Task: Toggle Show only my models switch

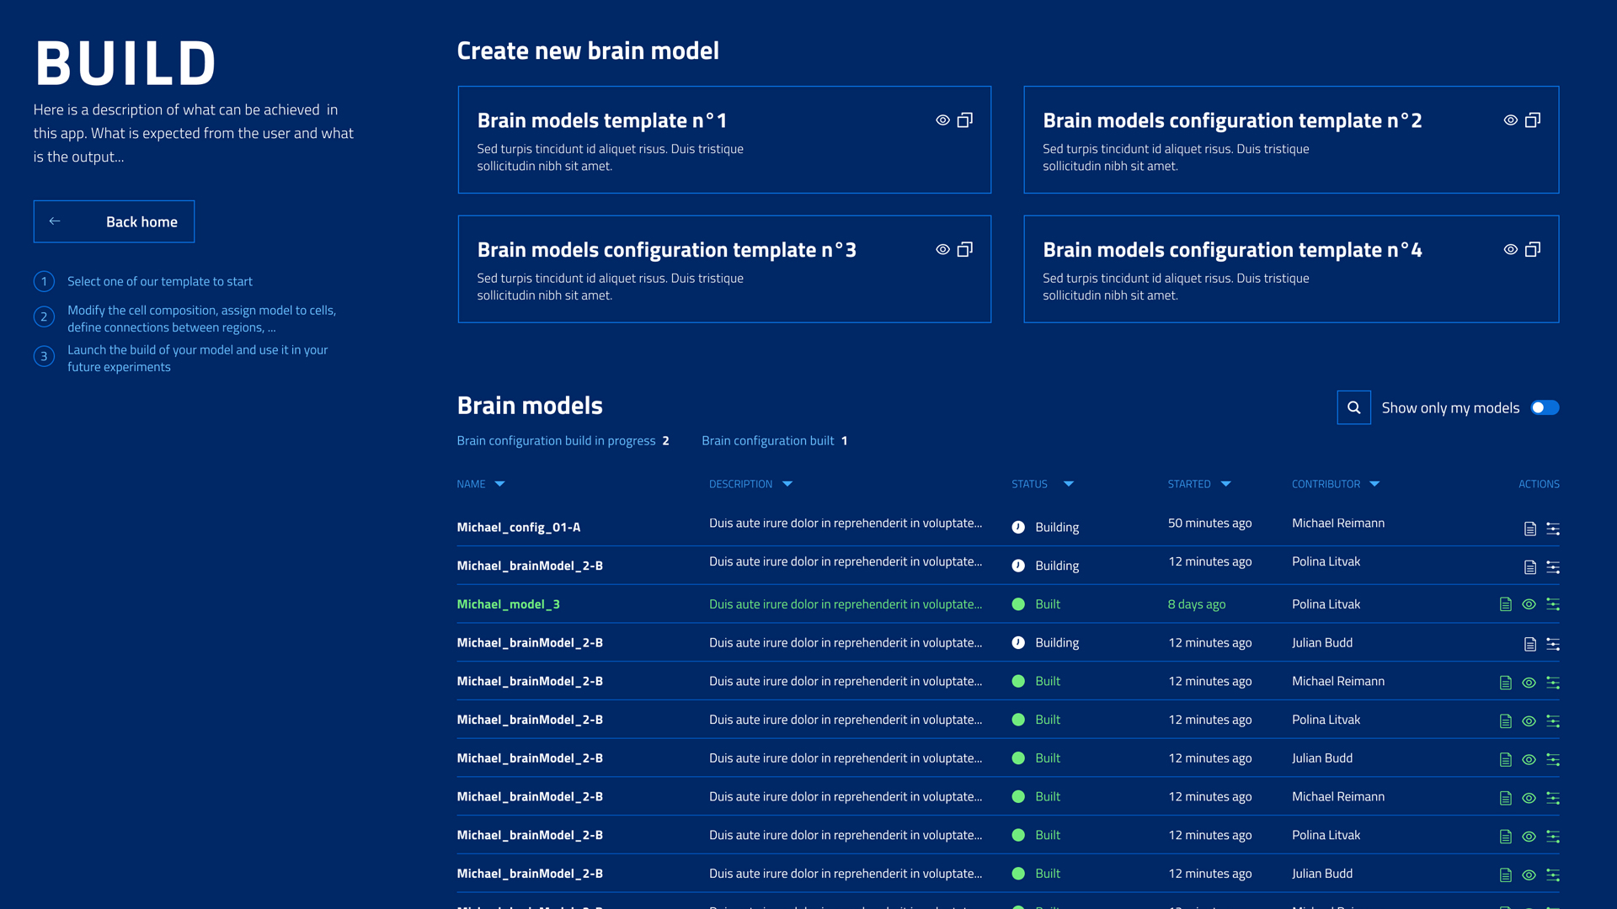Action: coord(1545,407)
